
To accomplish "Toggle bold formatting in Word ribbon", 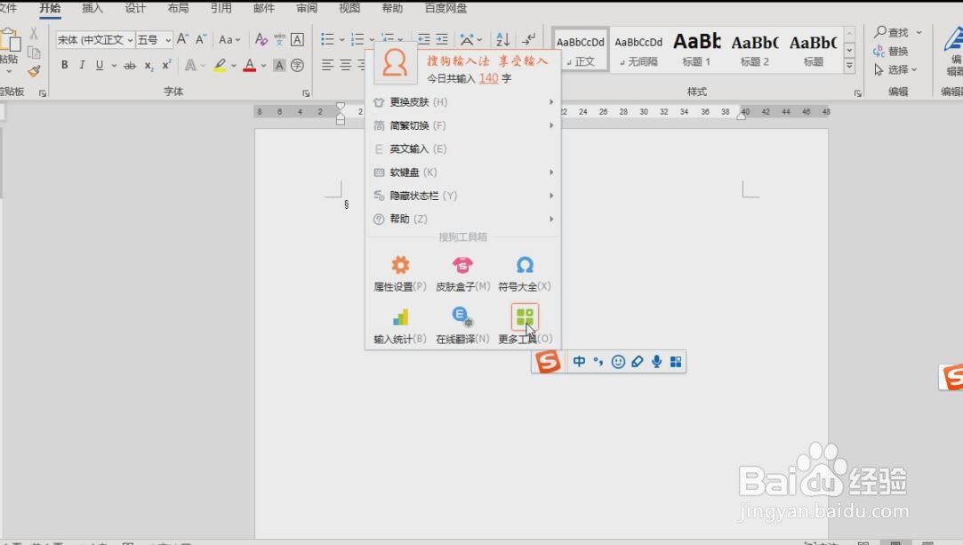I will tap(65, 65).
